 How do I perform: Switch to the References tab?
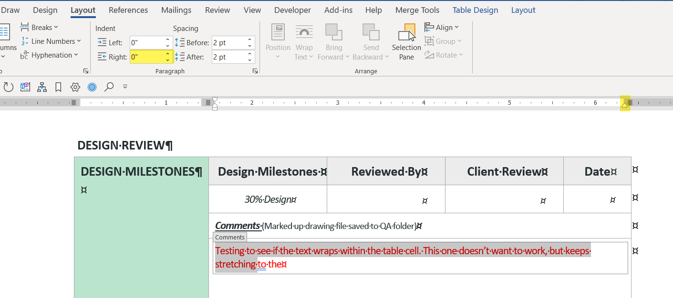tap(128, 10)
